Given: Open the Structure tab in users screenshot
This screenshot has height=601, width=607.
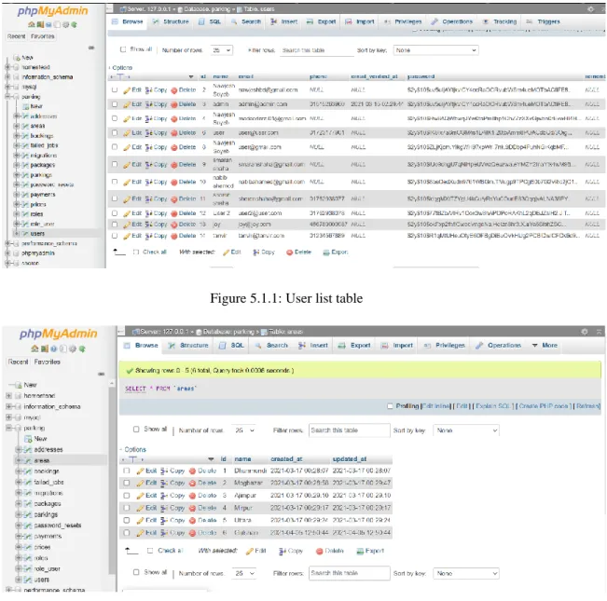Looking at the screenshot, I should (172, 21).
